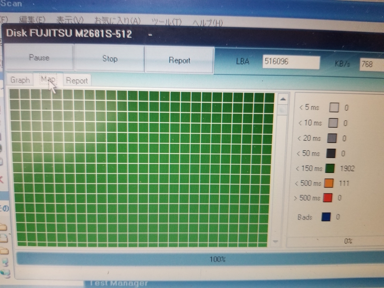The image size is (384, 288).
Task: Click the 100% scan progress bar
Action: click(200, 259)
